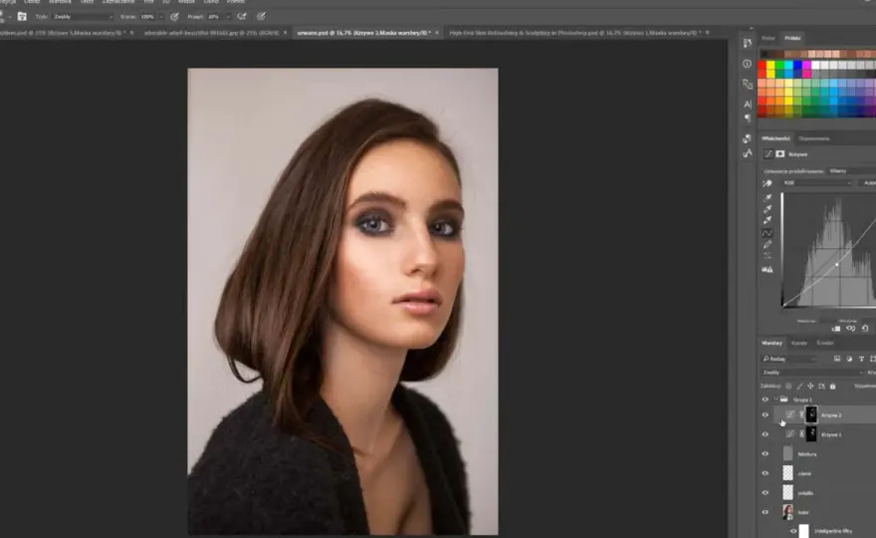
Task: Hide the tekstura layer
Action: pyautogui.click(x=766, y=454)
